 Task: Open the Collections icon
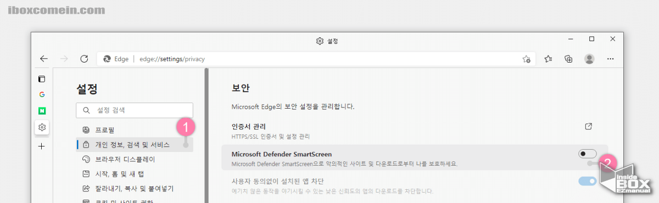[568, 59]
